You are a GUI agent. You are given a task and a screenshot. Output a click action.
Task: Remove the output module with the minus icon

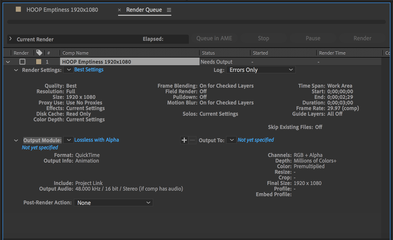[192, 140]
